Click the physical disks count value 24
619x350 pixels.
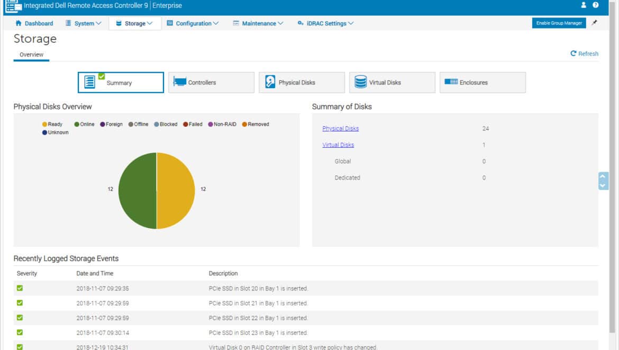[486, 128]
